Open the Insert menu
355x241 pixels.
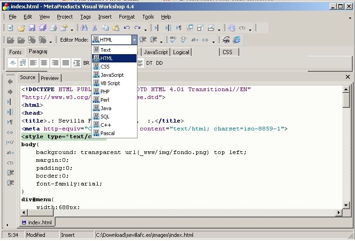[x=105, y=17]
